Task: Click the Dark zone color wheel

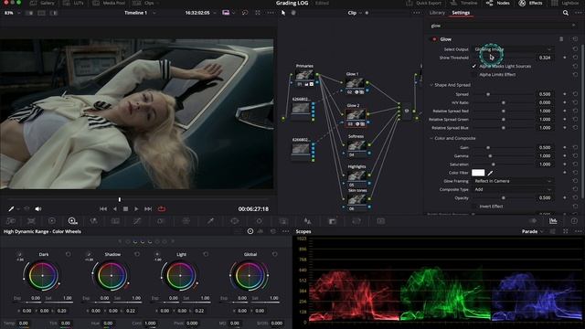Action: point(43,276)
